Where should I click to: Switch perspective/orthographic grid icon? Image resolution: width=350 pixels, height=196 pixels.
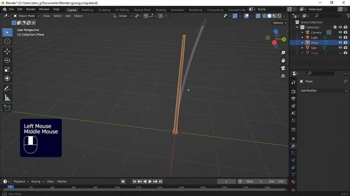click(283, 76)
